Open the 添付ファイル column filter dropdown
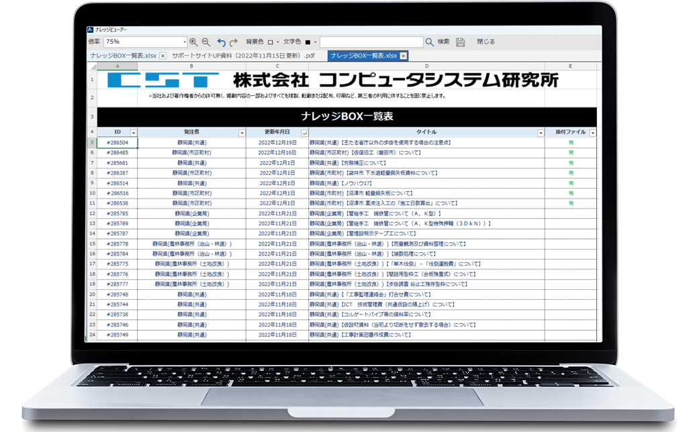The height and width of the screenshot is (432, 693). [592, 133]
